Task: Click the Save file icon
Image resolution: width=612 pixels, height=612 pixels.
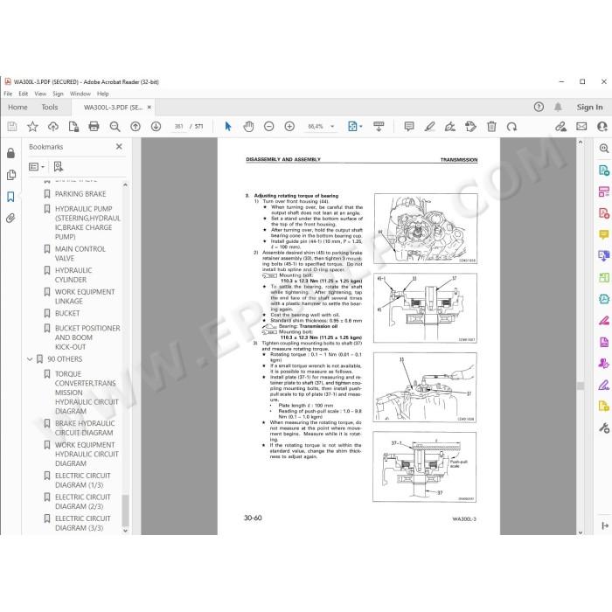Action: tap(12, 127)
